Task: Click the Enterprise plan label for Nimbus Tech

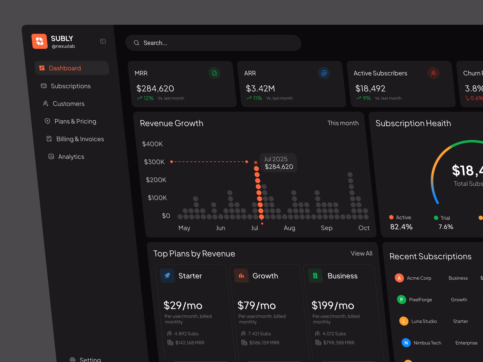Action: pyautogui.click(x=466, y=343)
